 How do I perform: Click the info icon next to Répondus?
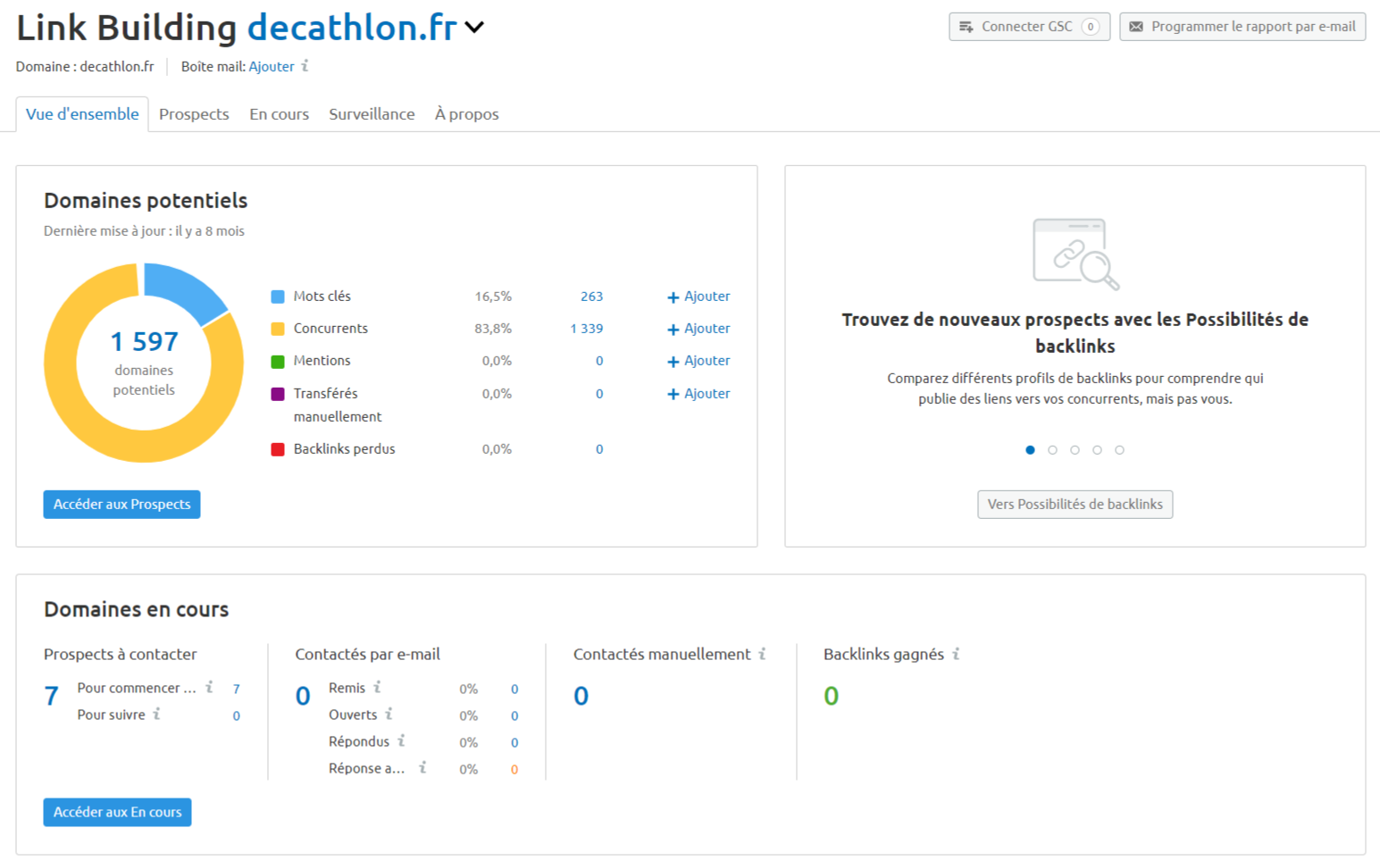tap(401, 741)
